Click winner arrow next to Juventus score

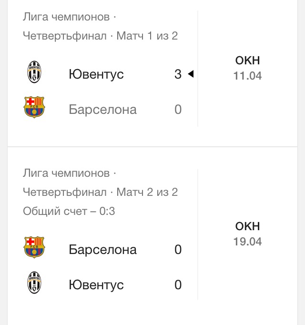pos(191,74)
